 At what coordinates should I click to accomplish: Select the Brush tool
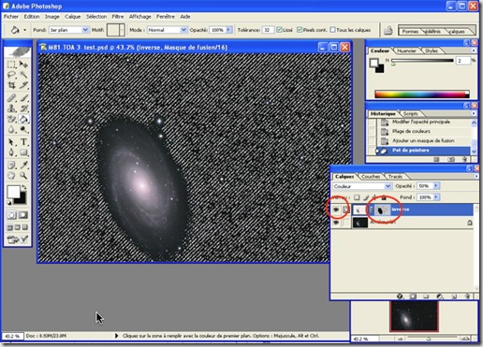23,98
